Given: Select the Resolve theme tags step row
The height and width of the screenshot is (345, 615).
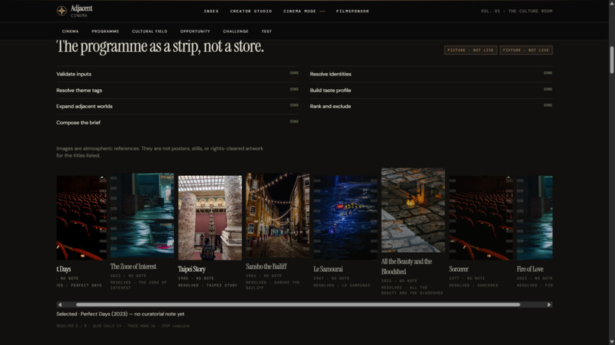Looking at the screenshot, I should [177, 90].
